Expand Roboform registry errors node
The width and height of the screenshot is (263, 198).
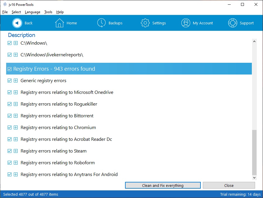[x=16, y=163]
